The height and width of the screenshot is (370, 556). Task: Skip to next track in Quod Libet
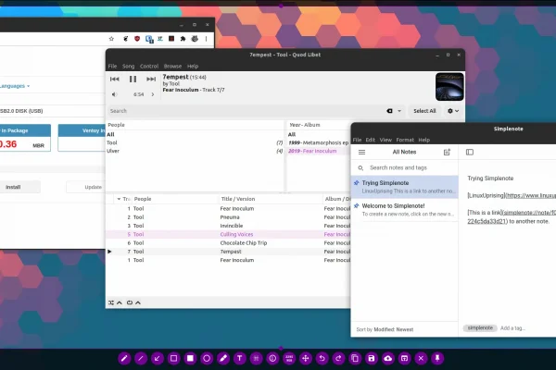151,79
